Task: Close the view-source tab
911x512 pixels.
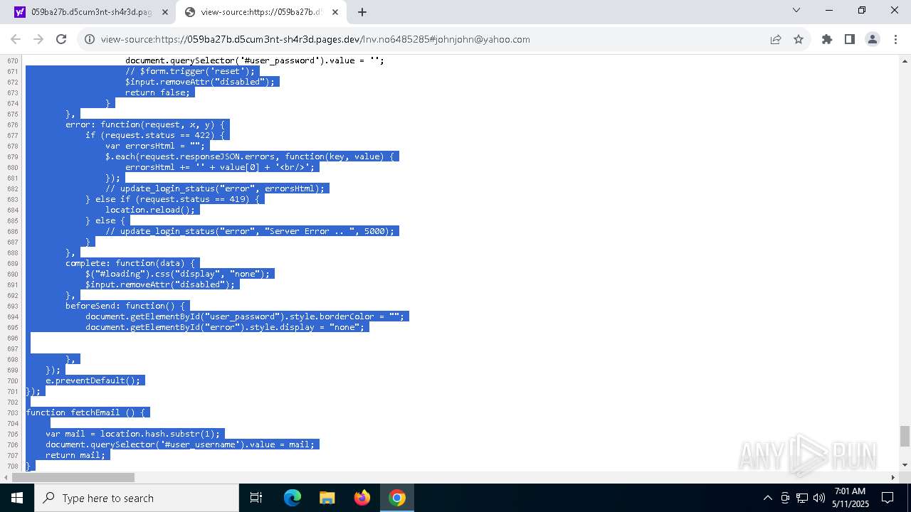Action: 335,12
